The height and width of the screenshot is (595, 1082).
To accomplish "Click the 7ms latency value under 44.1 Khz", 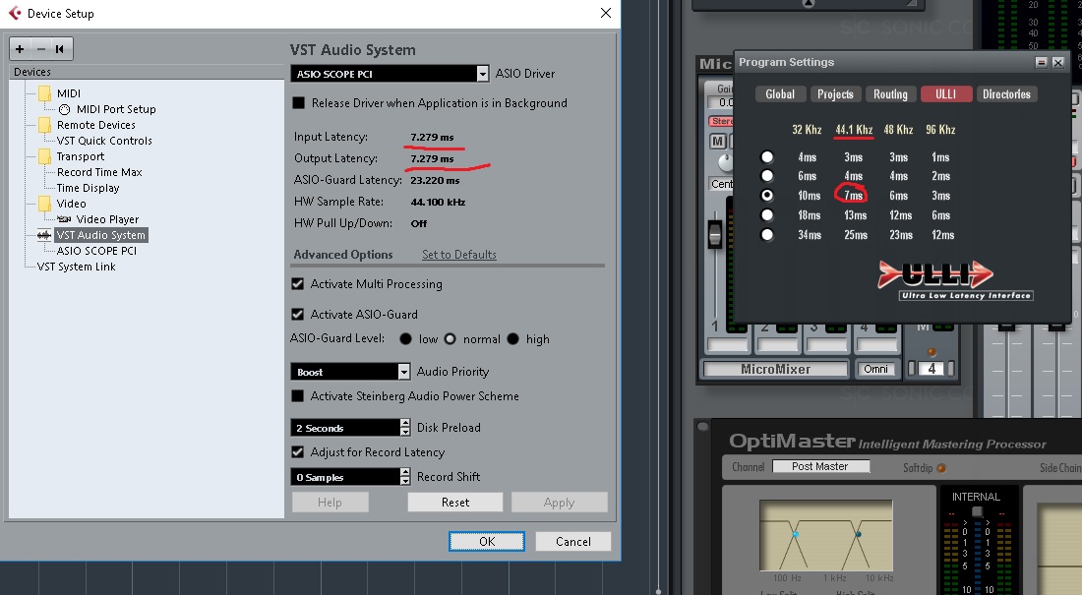I will click(x=854, y=196).
